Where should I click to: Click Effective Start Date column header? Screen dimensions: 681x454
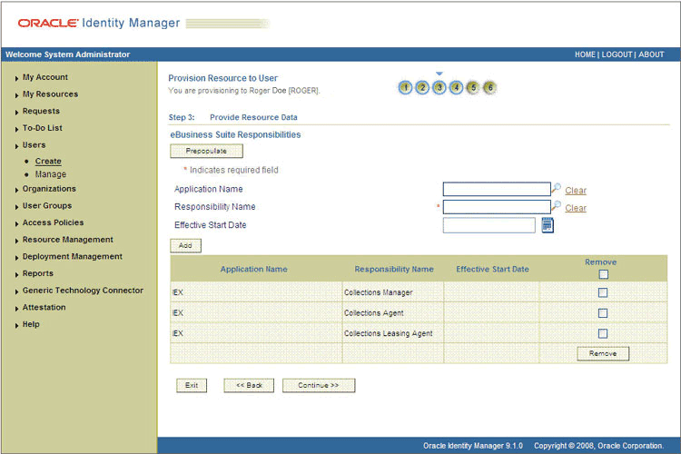[492, 269]
